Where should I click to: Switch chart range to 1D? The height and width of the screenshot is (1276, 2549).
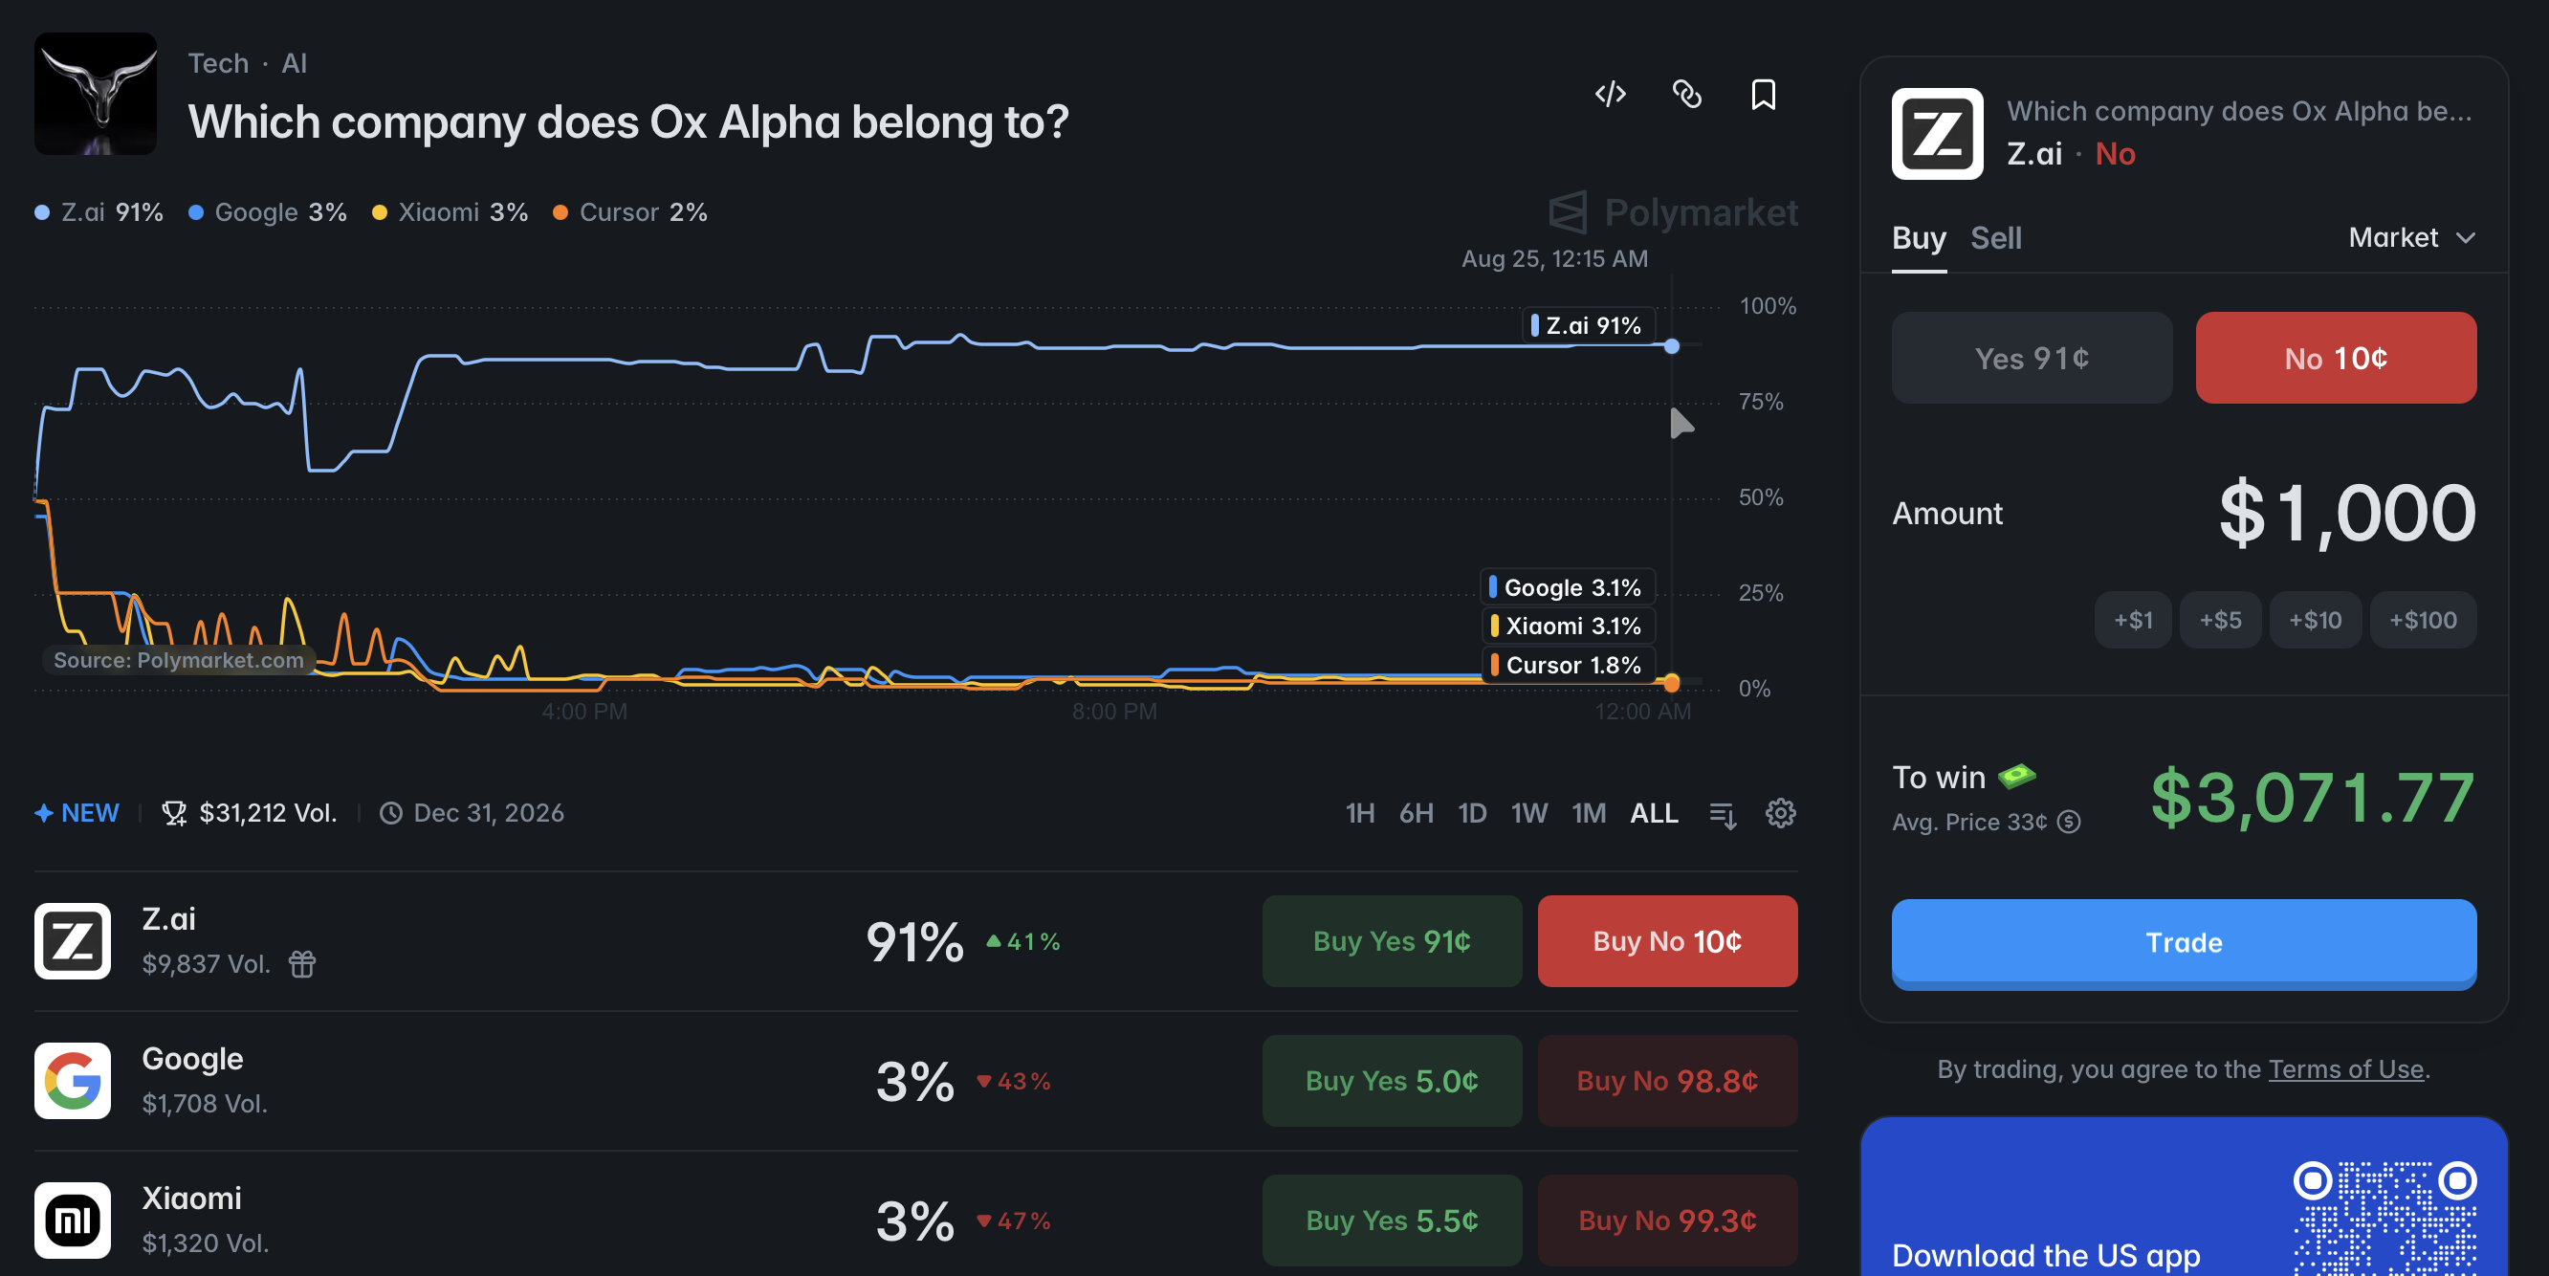click(1471, 813)
